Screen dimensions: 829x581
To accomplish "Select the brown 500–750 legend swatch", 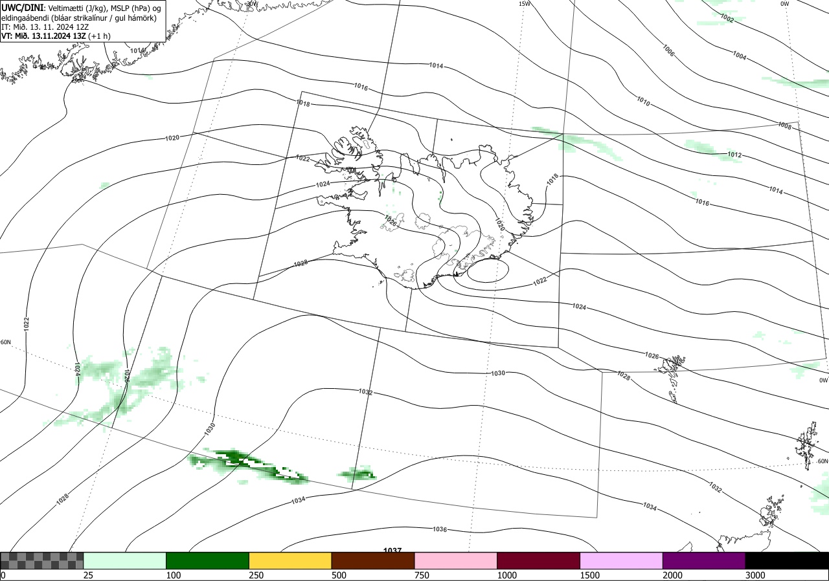I will tap(373, 560).
